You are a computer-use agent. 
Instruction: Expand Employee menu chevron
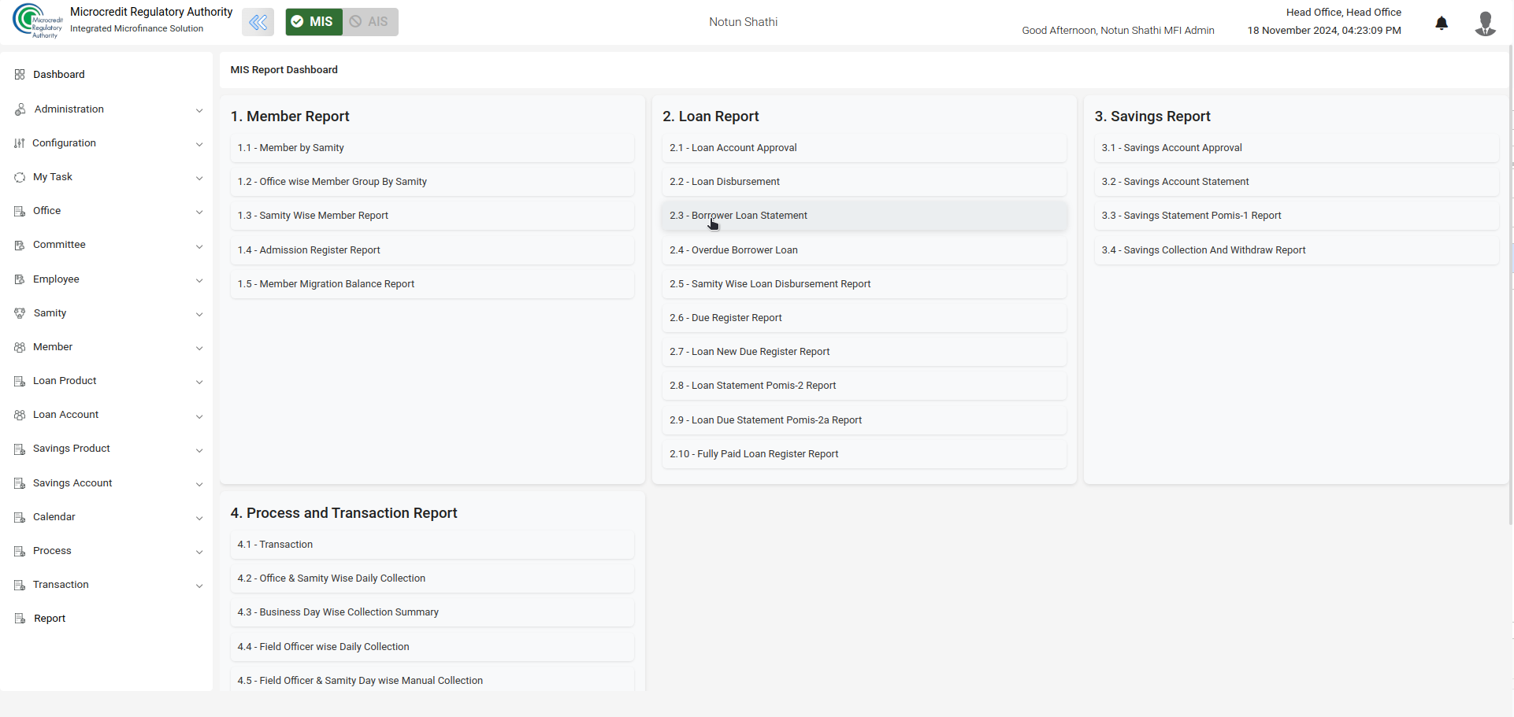tap(199, 280)
